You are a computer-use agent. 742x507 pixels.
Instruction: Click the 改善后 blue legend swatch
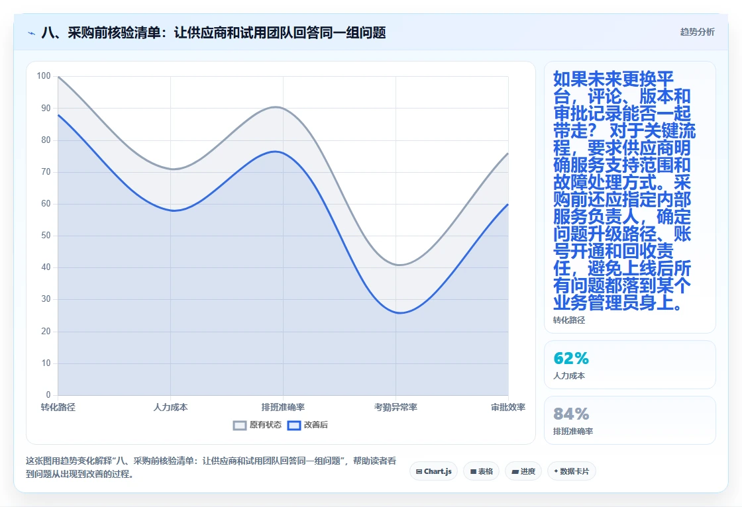294,425
